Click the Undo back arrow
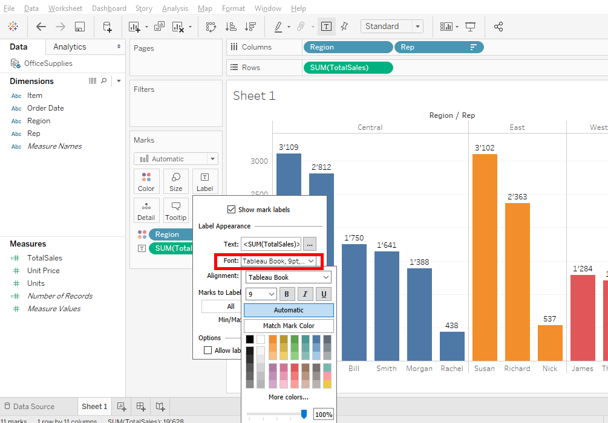 tap(41, 27)
